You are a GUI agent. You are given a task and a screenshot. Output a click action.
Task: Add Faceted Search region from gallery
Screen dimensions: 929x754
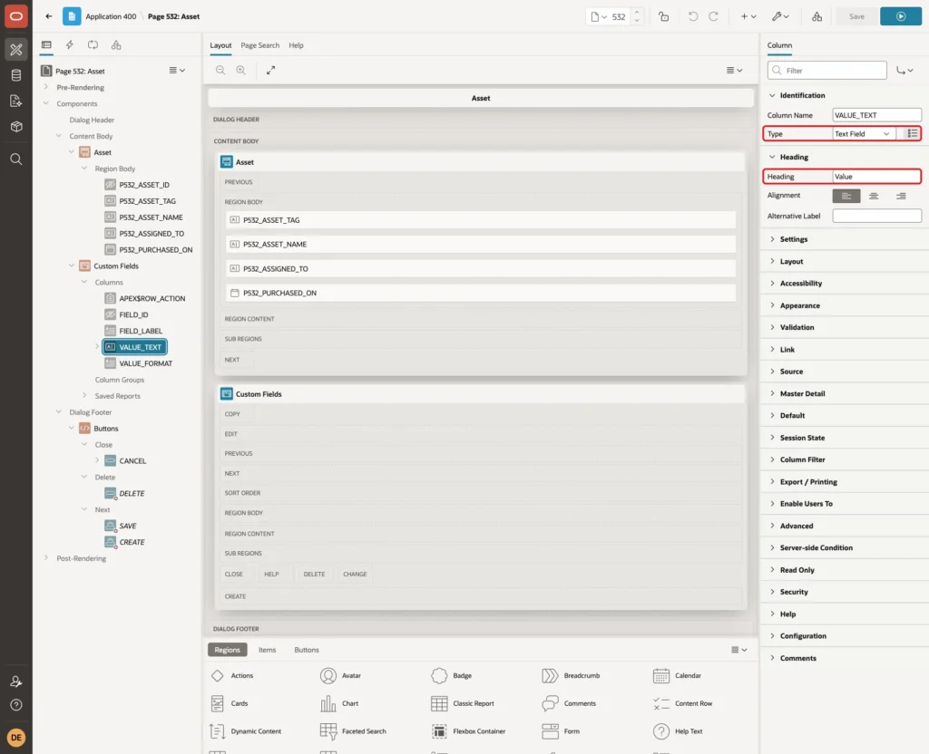point(353,731)
